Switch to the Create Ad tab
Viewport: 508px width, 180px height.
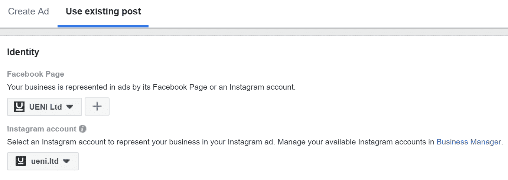[29, 11]
